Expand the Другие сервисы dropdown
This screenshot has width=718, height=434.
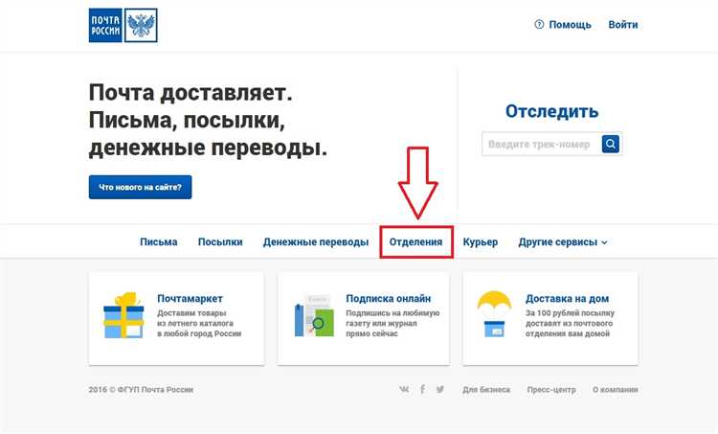tap(563, 242)
